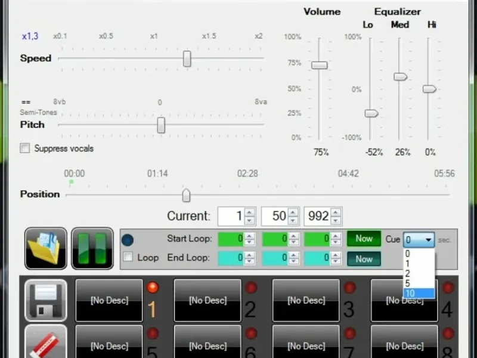Decrease Current milliseconds with down arrow
477x358 pixels.
click(336, 220)
